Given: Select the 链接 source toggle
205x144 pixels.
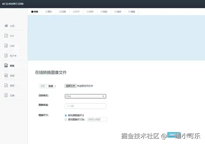Looking at the screenshot, I should (x=51, y=86).
